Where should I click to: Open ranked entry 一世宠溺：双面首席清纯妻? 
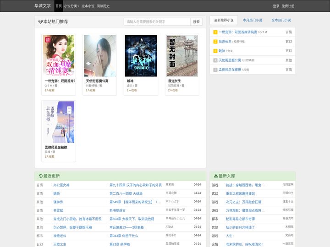point(238,32)
